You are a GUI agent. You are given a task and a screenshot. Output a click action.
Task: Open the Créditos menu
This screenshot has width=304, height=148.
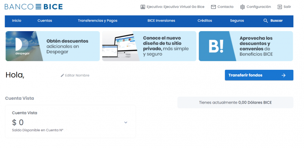[205, 20]
